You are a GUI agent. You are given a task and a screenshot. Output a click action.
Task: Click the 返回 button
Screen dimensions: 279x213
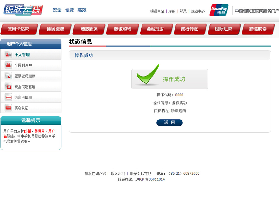coord(170,122)
